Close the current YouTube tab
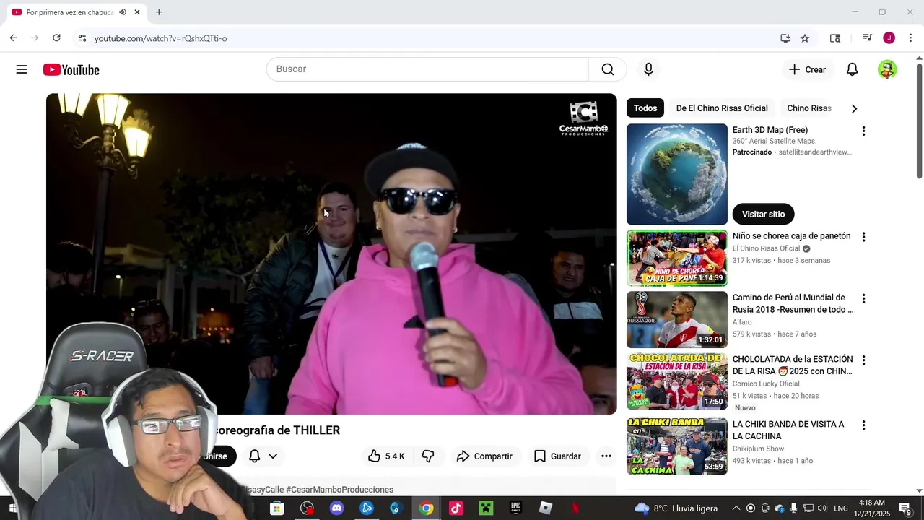 137,12
